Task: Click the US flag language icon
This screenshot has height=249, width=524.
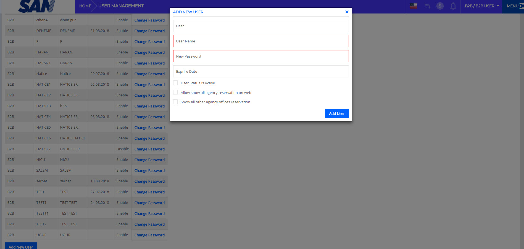Action: click(x=413, y=6)
